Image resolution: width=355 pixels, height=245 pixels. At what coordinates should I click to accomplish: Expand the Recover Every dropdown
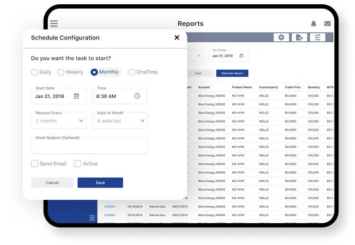[x=59, y=121]
